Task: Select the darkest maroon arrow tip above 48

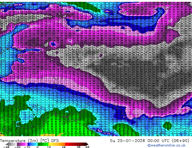Action: (x=87, y=144)
